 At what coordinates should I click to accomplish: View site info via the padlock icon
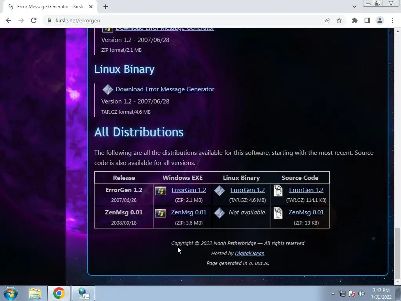pos(49,20)
